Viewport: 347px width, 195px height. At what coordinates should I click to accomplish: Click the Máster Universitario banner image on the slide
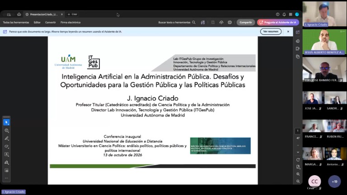[220, 146]
